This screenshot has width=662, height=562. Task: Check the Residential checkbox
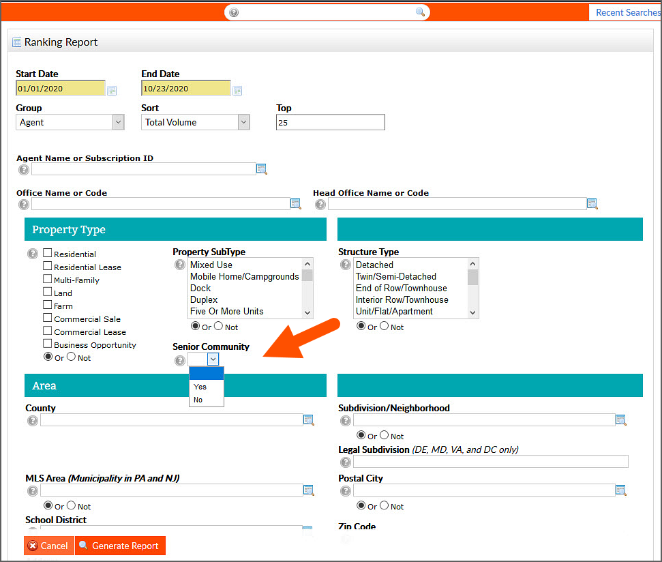[x=47, y=253]
